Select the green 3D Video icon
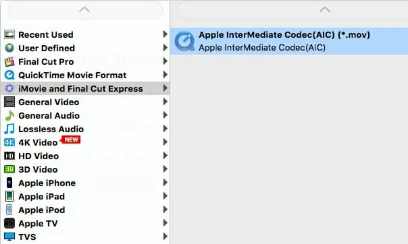 pos(9,169)
